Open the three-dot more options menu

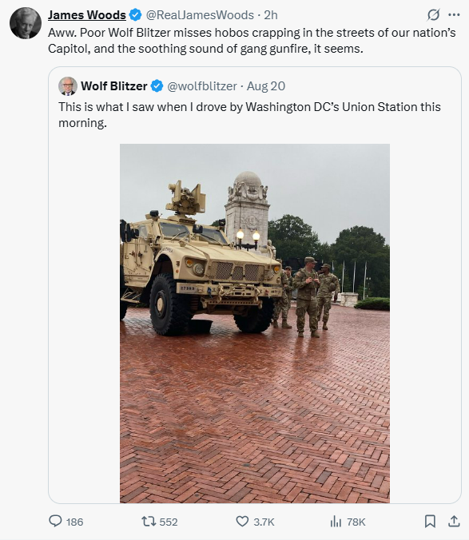tap(454, 15)
